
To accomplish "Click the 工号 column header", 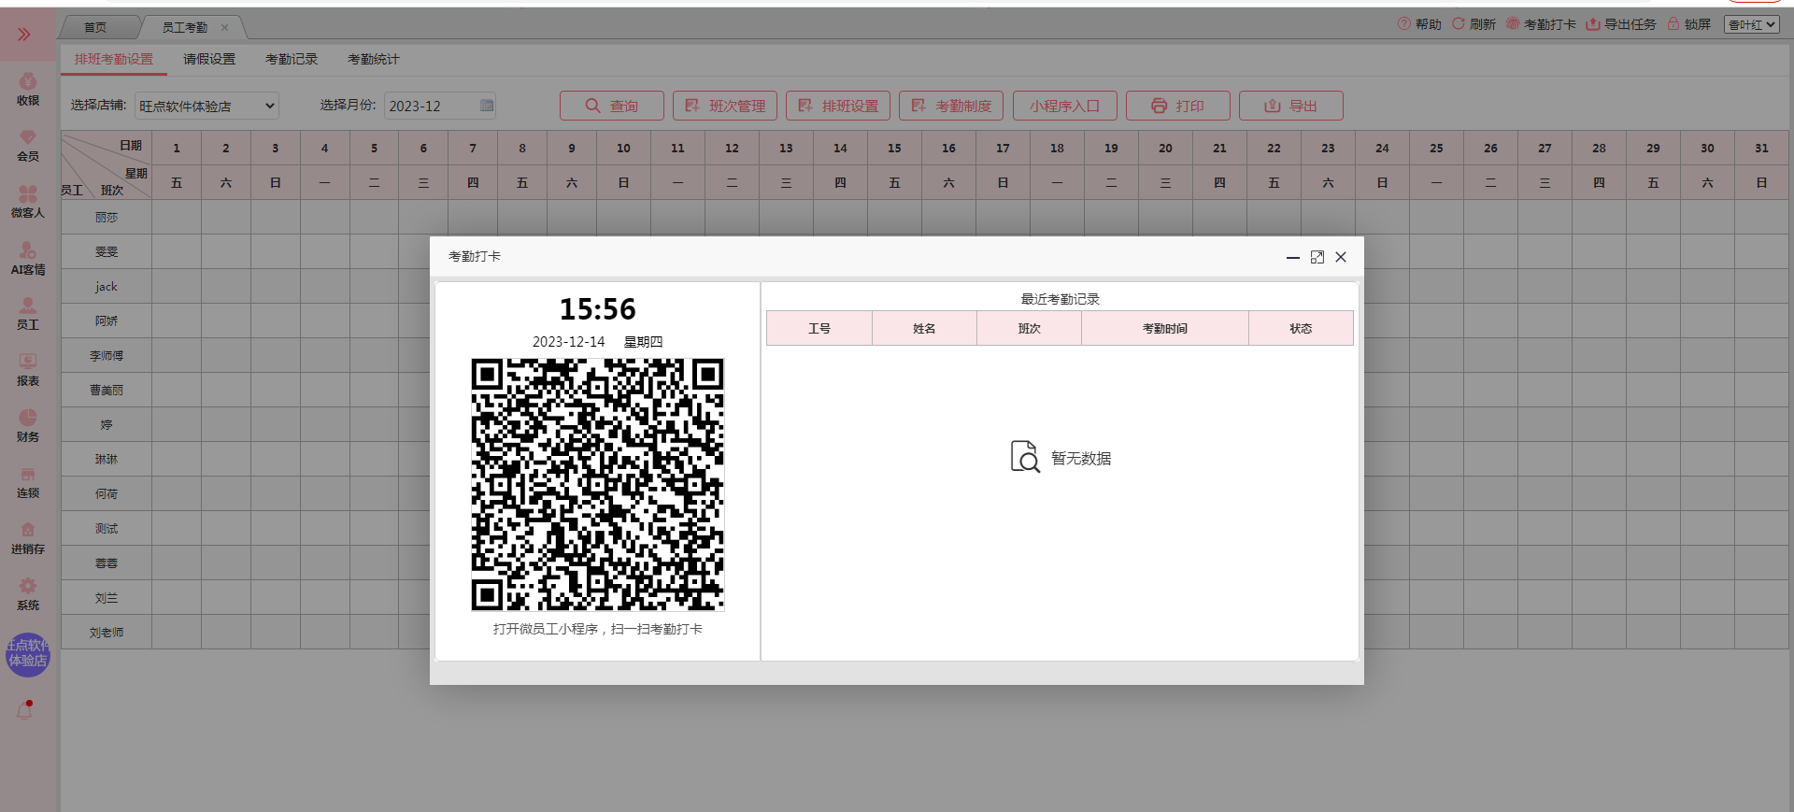I will tap(819, 328).
